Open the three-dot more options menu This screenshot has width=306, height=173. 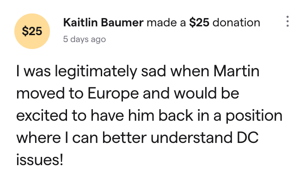[288, 21]
